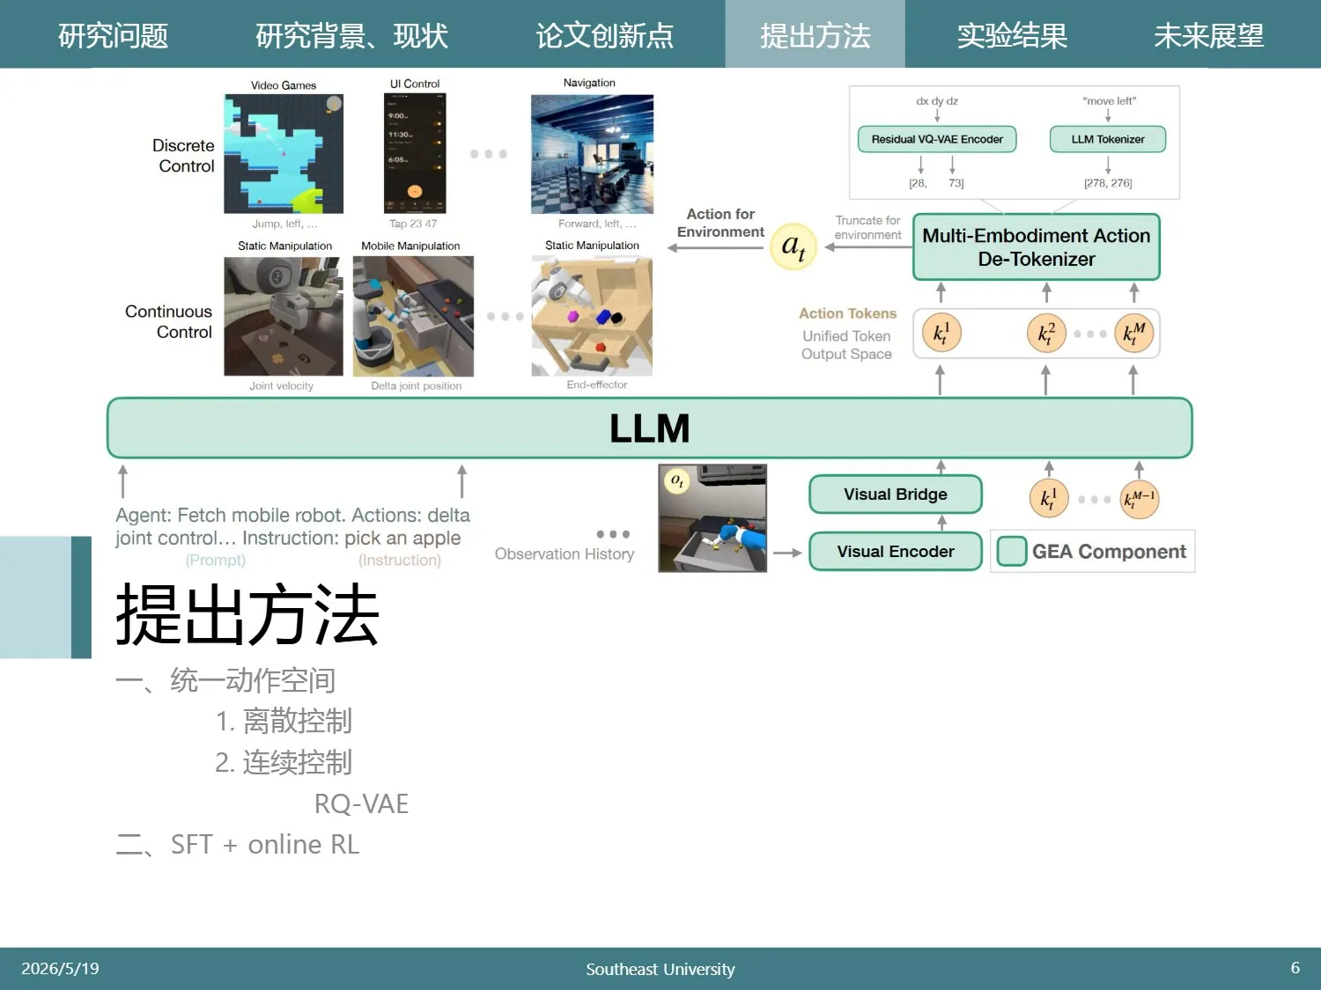Click the Video Games thumbnail image
Screen dimensions: 1321x990
click(x=284, y=154)
